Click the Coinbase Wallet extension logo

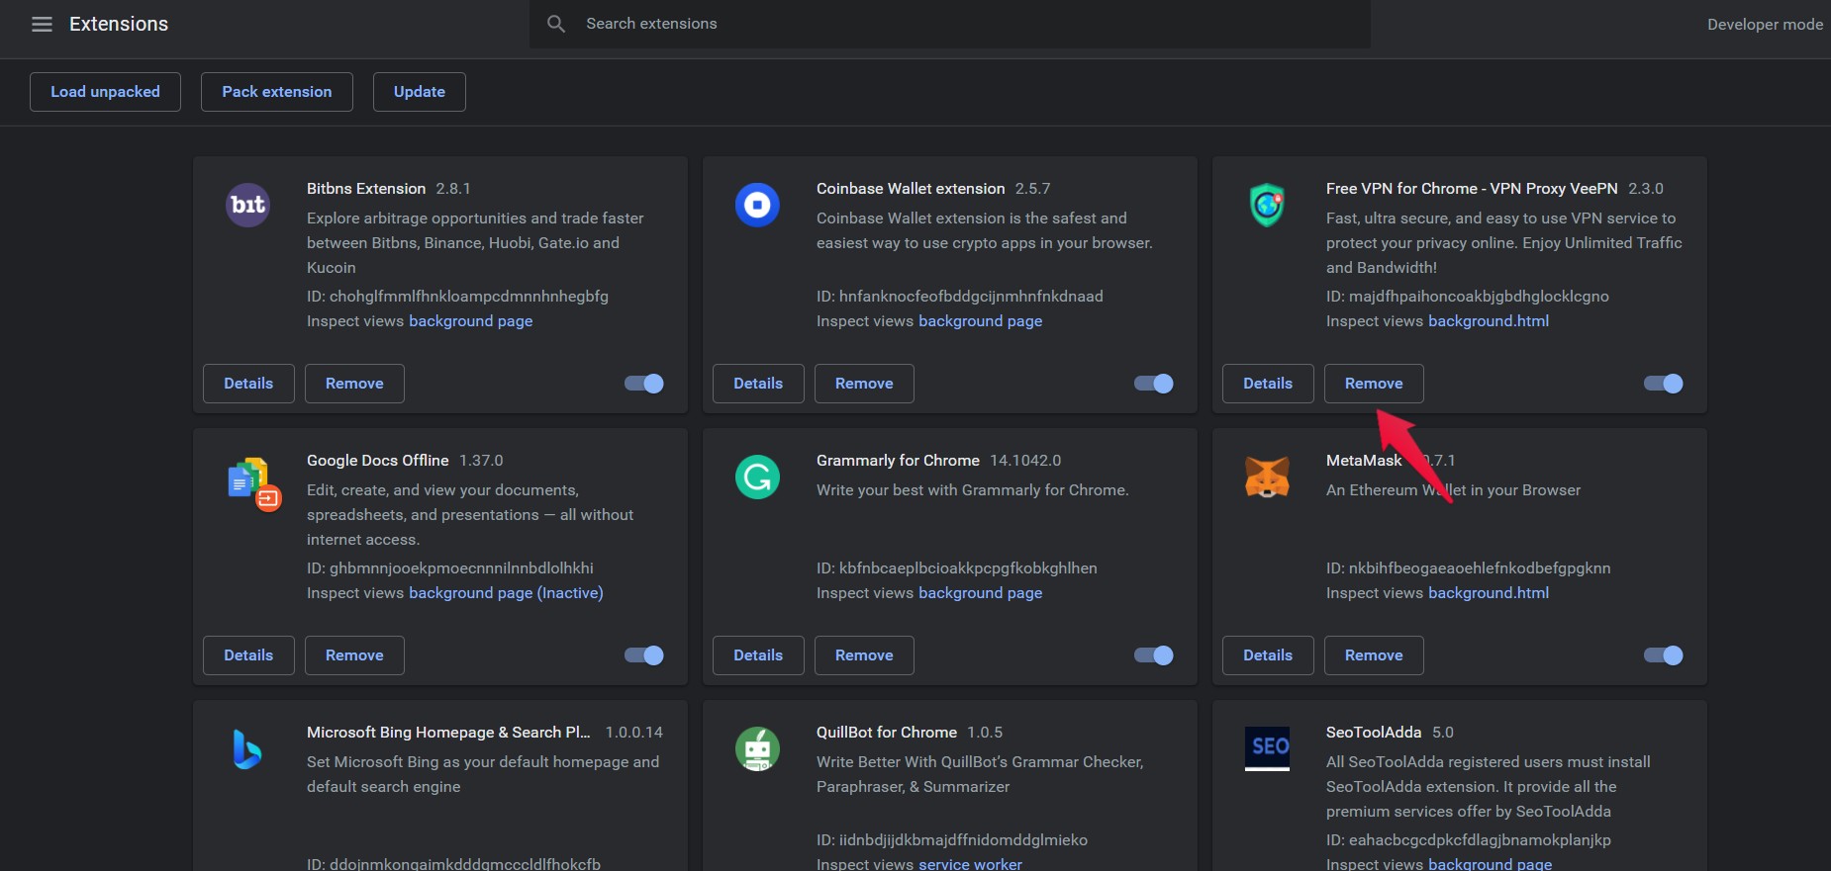[x=757, y=205]
